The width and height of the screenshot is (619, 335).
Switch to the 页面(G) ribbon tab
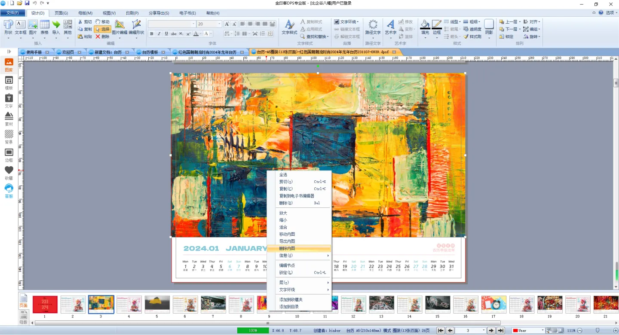pos(61,13)
